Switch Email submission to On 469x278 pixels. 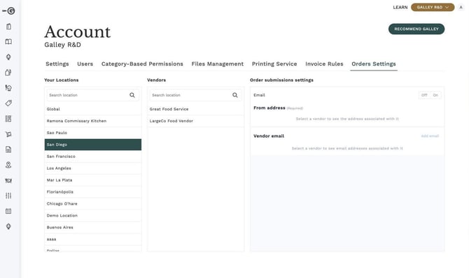point(435,95)
